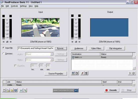Click the Destination column header

(x=86, y=54)
